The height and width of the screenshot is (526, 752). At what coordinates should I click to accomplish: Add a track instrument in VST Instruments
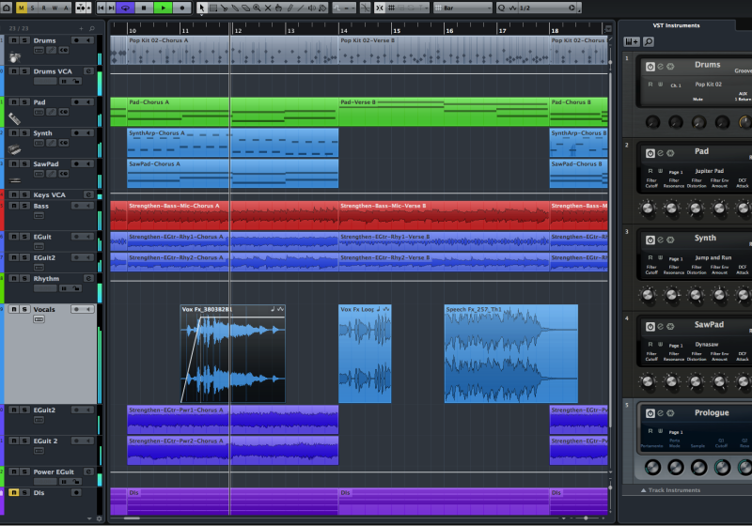631,41
